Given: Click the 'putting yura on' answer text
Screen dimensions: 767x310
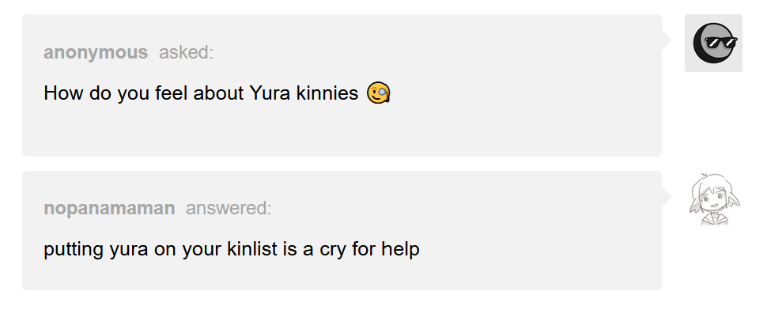Looking at the screenshot, I should pos(111,249).
